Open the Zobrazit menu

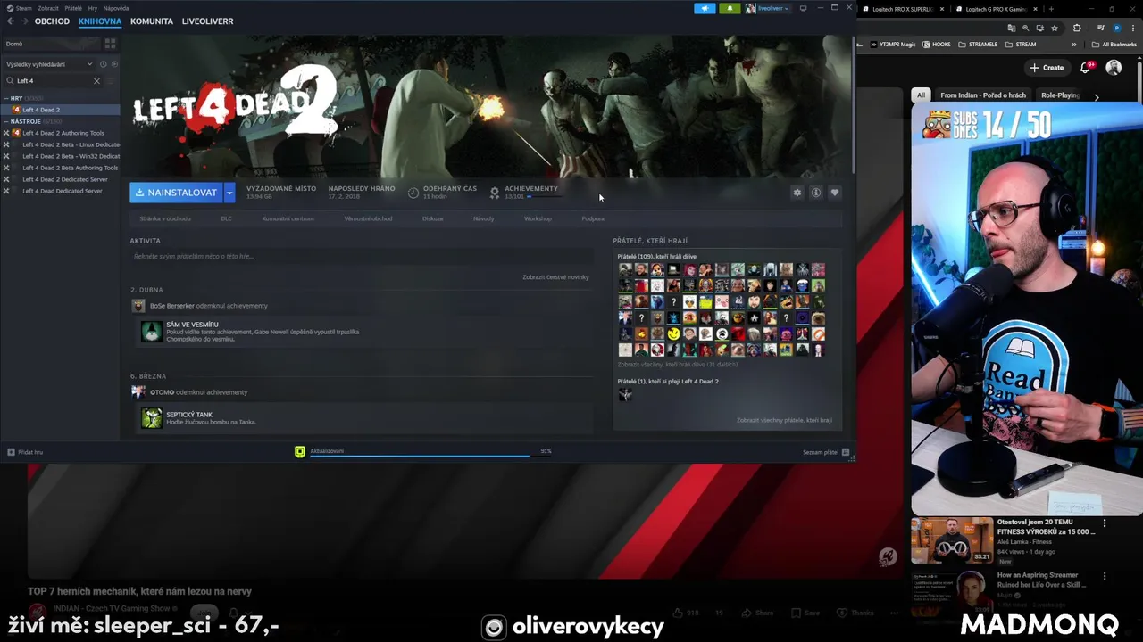[x=48, y=8]
